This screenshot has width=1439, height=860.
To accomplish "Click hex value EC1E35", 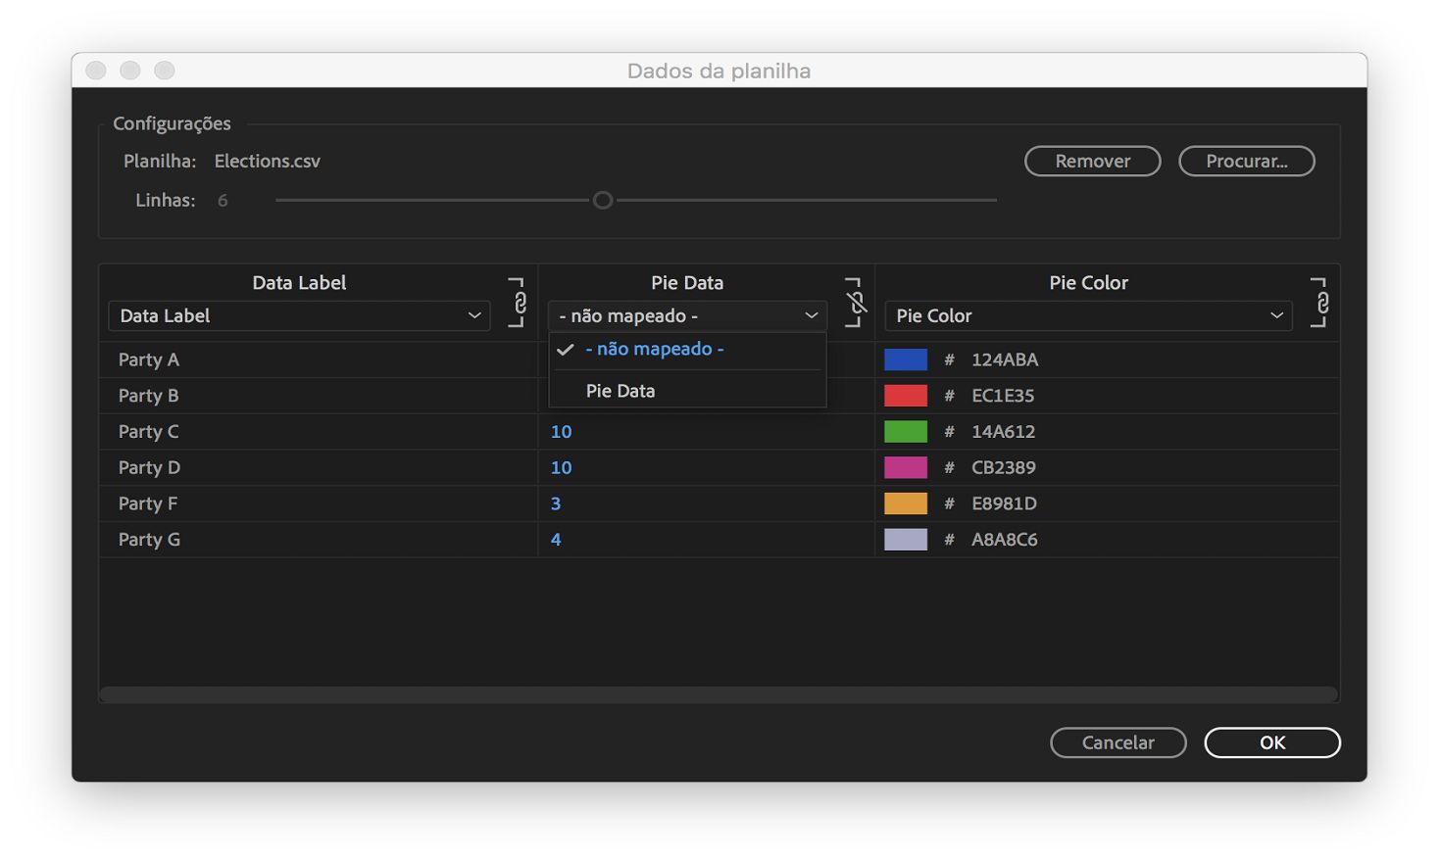I will (1003, 396).
